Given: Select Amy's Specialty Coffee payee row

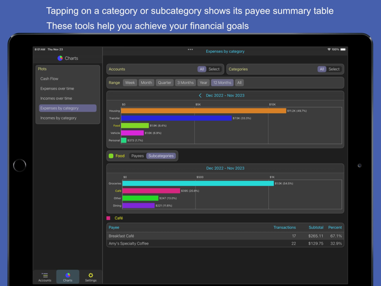Looking at the screenshot, I should (x=225, y=244).
